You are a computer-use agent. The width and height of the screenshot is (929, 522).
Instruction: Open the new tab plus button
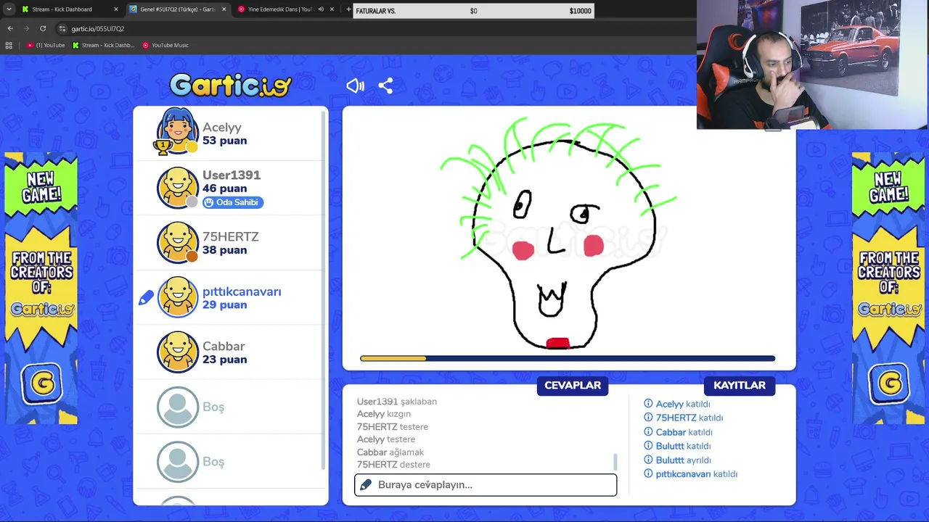348,9
